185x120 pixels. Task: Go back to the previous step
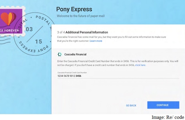[131, 105]
